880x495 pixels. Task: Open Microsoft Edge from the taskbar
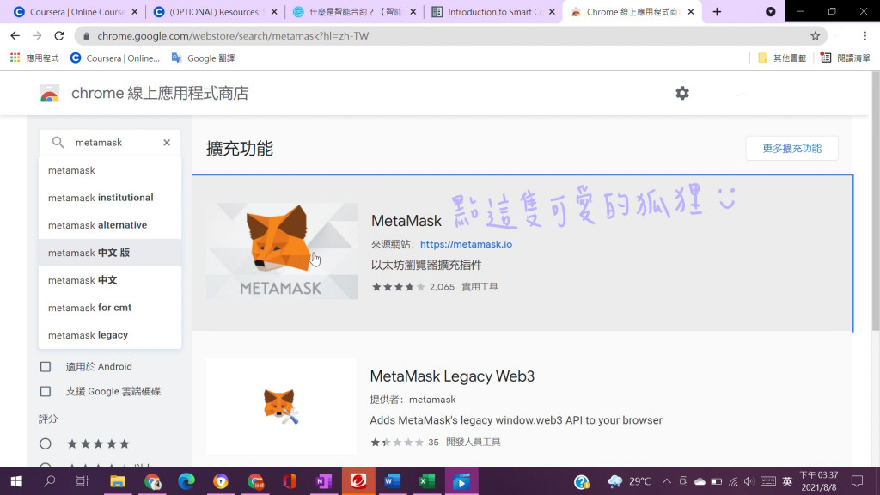pos(186,481)
